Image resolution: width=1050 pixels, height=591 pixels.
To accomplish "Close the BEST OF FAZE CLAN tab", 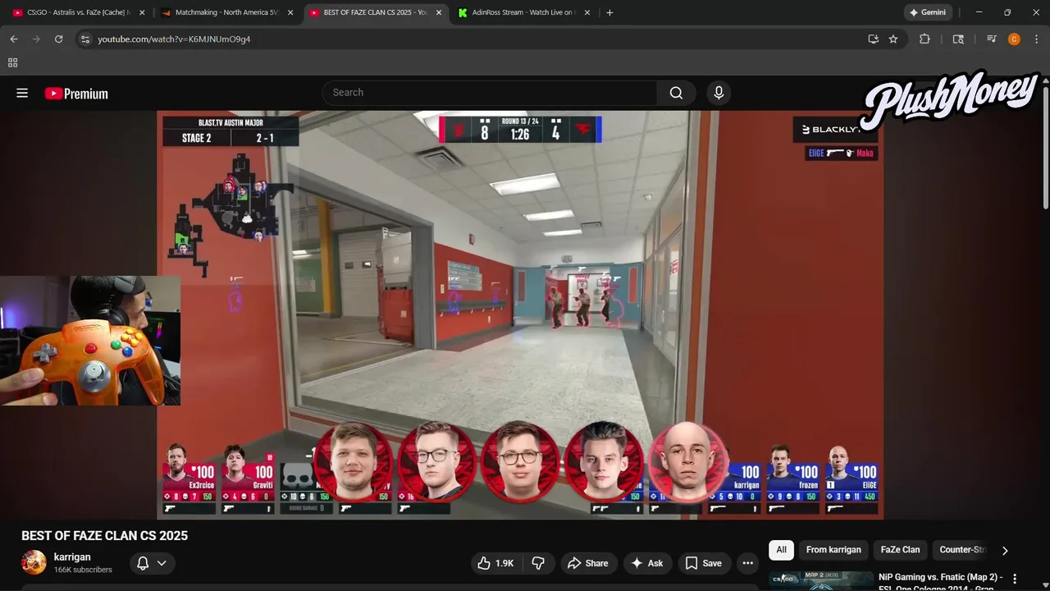I will (x=439, y=12).
